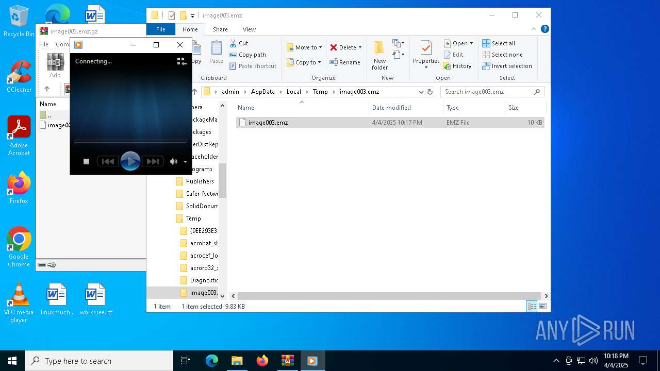The image size is (660, 371).
Task: Select Publishers folder in navigation tree
Action: (200, 181)
